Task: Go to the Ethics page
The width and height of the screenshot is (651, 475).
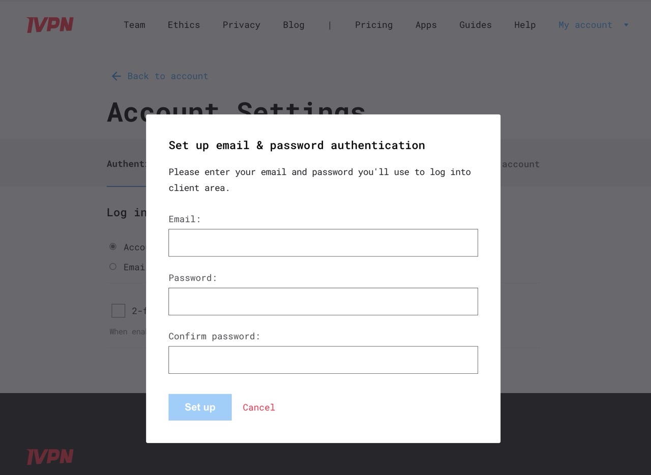Action: (x=184, y=25)
